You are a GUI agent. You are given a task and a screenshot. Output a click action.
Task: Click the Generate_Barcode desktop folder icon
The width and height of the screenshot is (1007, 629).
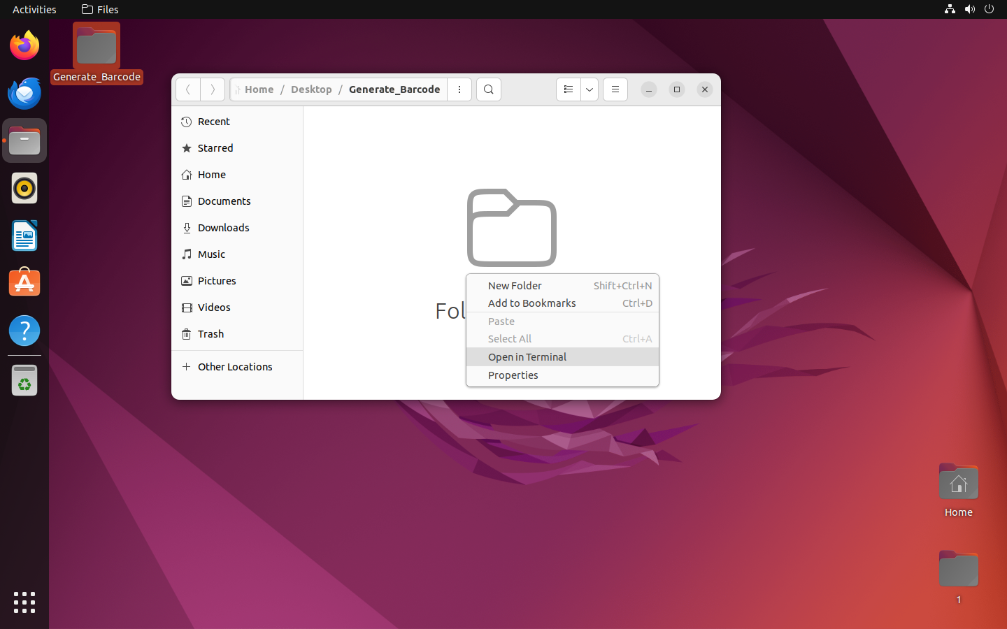click(x=97, y=48)
